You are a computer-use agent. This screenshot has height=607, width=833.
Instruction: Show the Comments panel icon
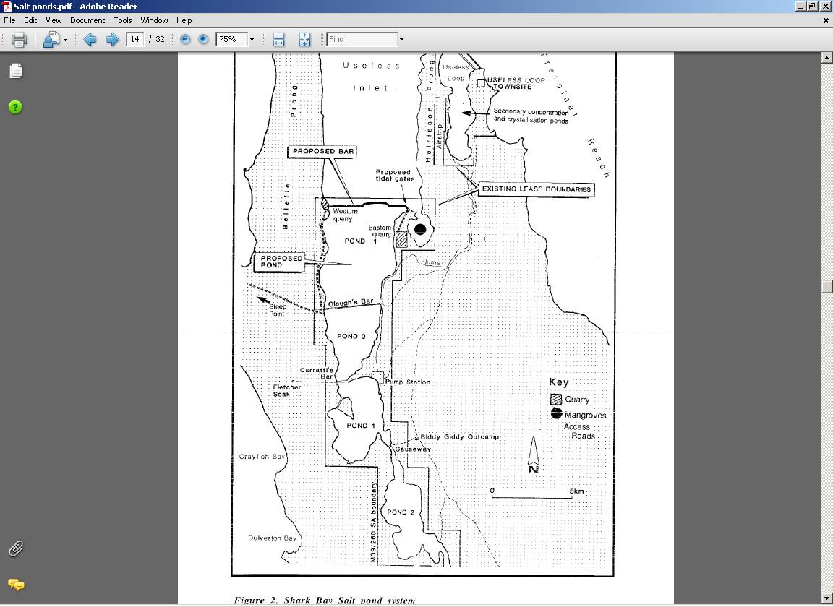click(16, 584)
